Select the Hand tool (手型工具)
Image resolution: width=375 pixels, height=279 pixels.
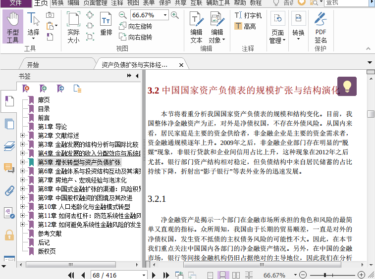(13, 27)
